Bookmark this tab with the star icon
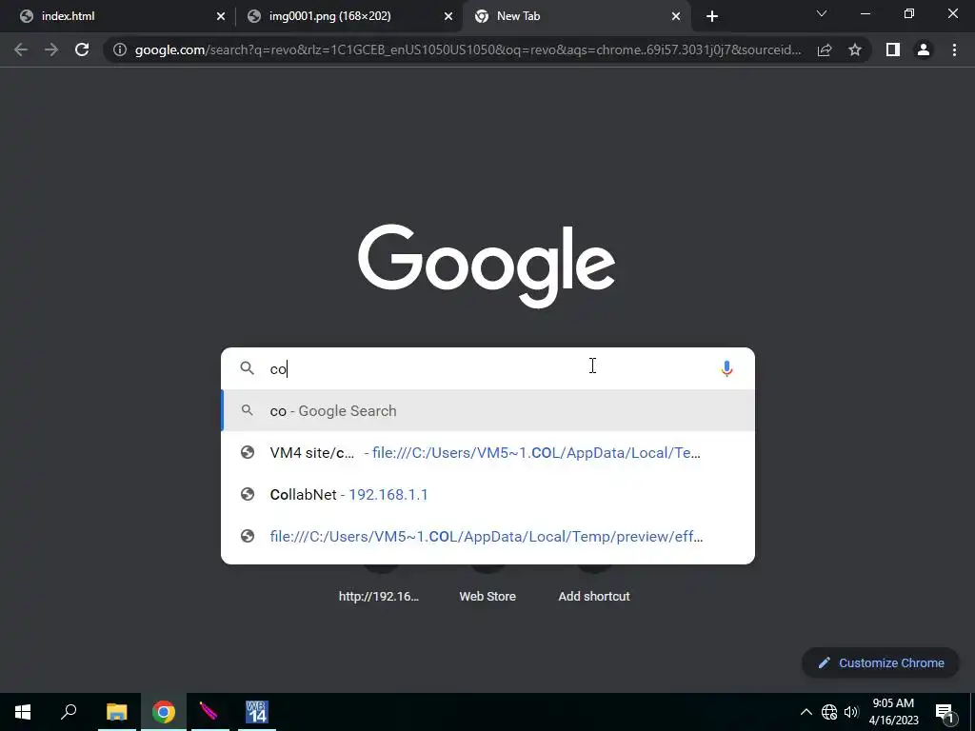The width and height of the screenshot is (975, 731). [x=855, y=49]
